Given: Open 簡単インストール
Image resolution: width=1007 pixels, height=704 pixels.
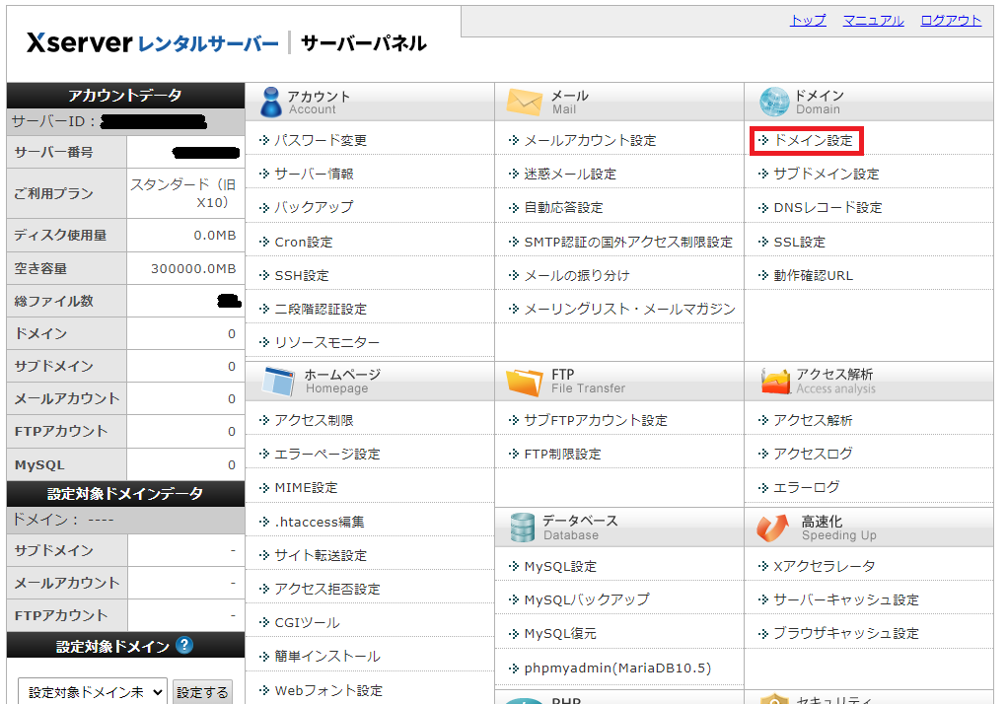Looking at the screenshot, I should coord(326,656).
